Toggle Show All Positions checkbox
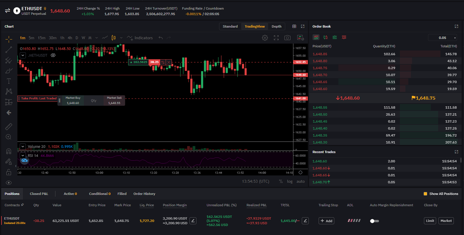Image resolution: width=464 pixels, height=235 pixels. tap(425, 194)
